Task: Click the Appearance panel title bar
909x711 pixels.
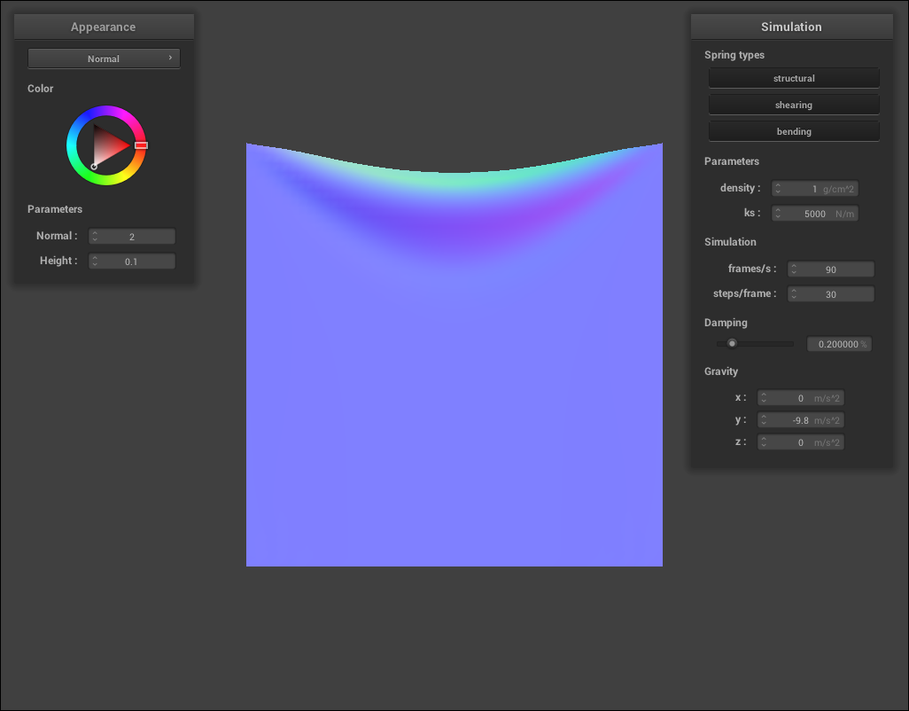Action: [104, 27]
